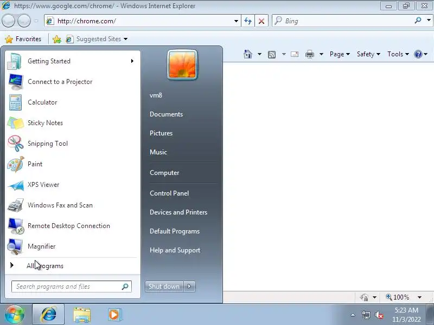The height and width of the screenshot is (325, 434).
Task: Click the Help question mark icon
Action: [418, 54]
